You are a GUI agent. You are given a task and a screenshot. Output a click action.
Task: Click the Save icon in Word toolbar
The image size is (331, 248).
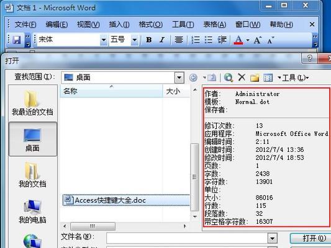point(17,40)
